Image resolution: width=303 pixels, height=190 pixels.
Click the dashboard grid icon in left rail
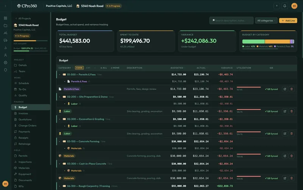5,18
